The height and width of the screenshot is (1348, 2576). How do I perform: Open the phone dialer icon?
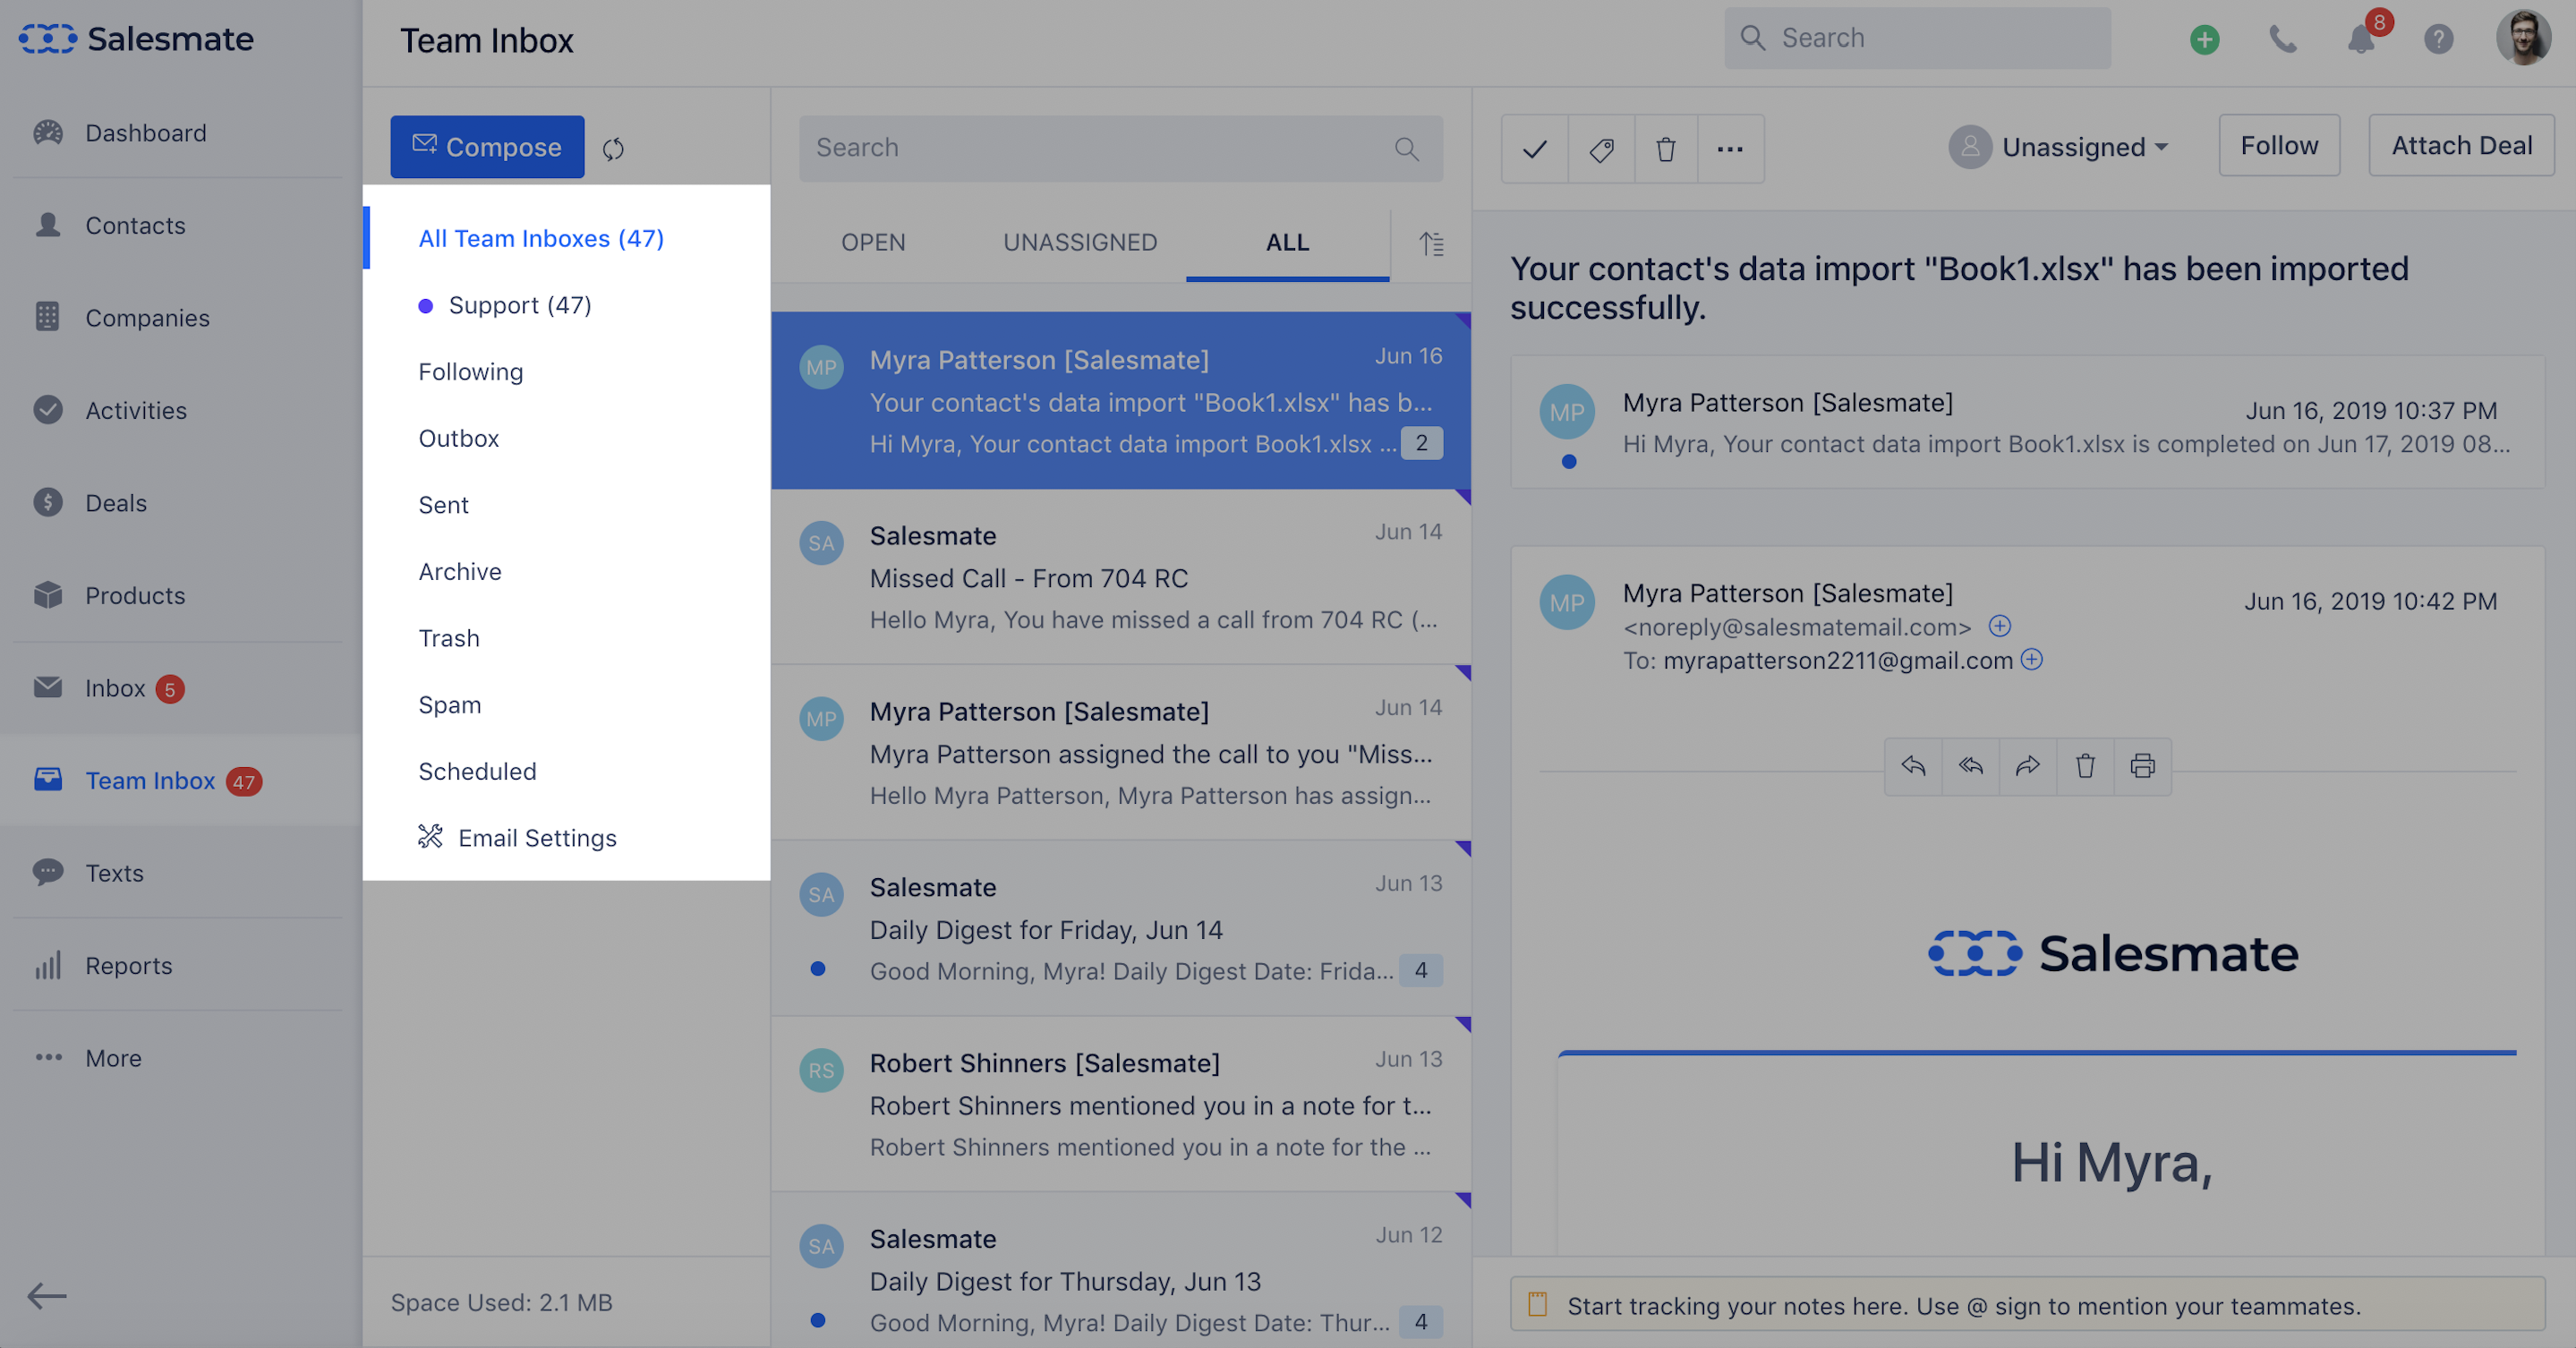click(x=2282, y=40)
